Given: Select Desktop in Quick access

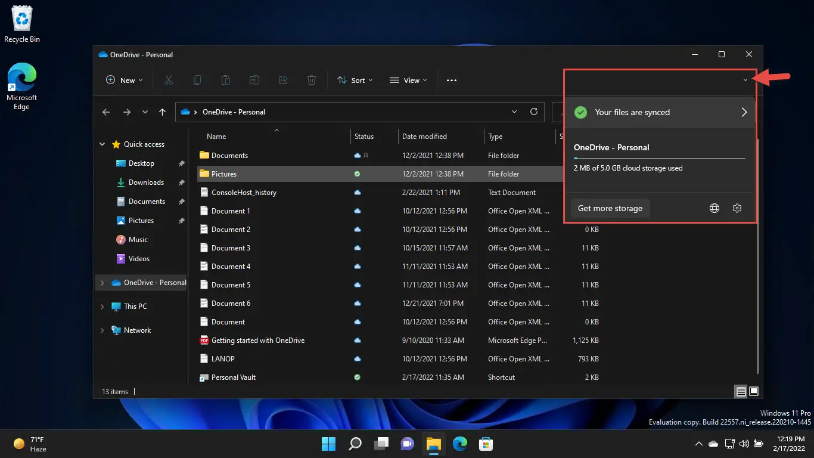Looking at the screenshot, I should (141, 163).
